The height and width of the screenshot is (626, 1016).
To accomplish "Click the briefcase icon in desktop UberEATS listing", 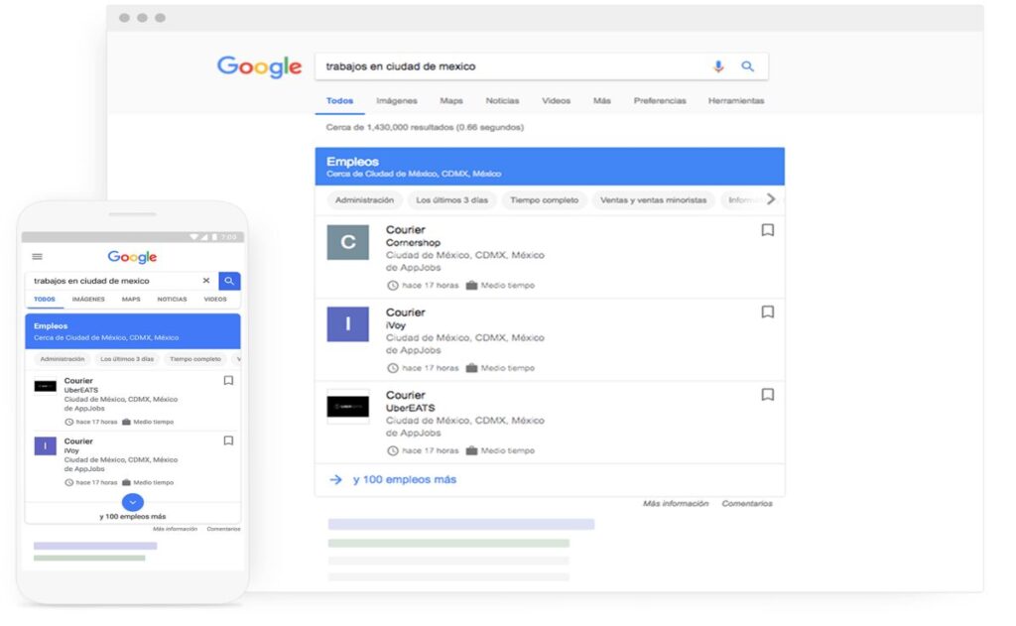I will pos(471,450).
